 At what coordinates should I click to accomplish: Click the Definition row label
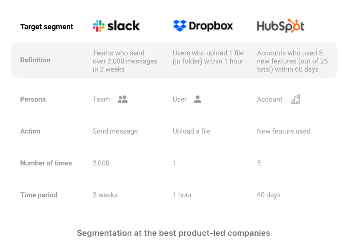[x=35, y=60]
